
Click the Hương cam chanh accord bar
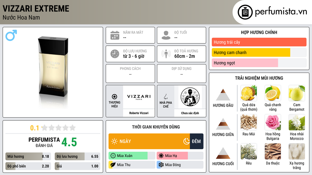[x=259, y=52]
